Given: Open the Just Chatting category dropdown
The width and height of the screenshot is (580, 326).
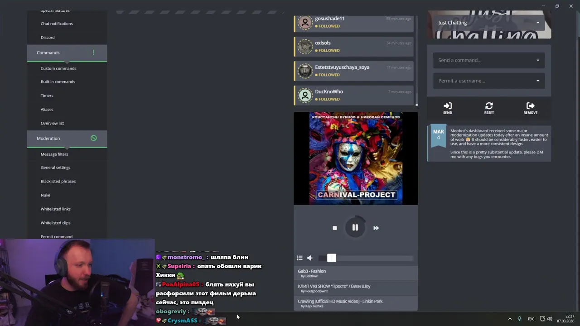Looking at the screenshot, I should click(x=489, y=23).
